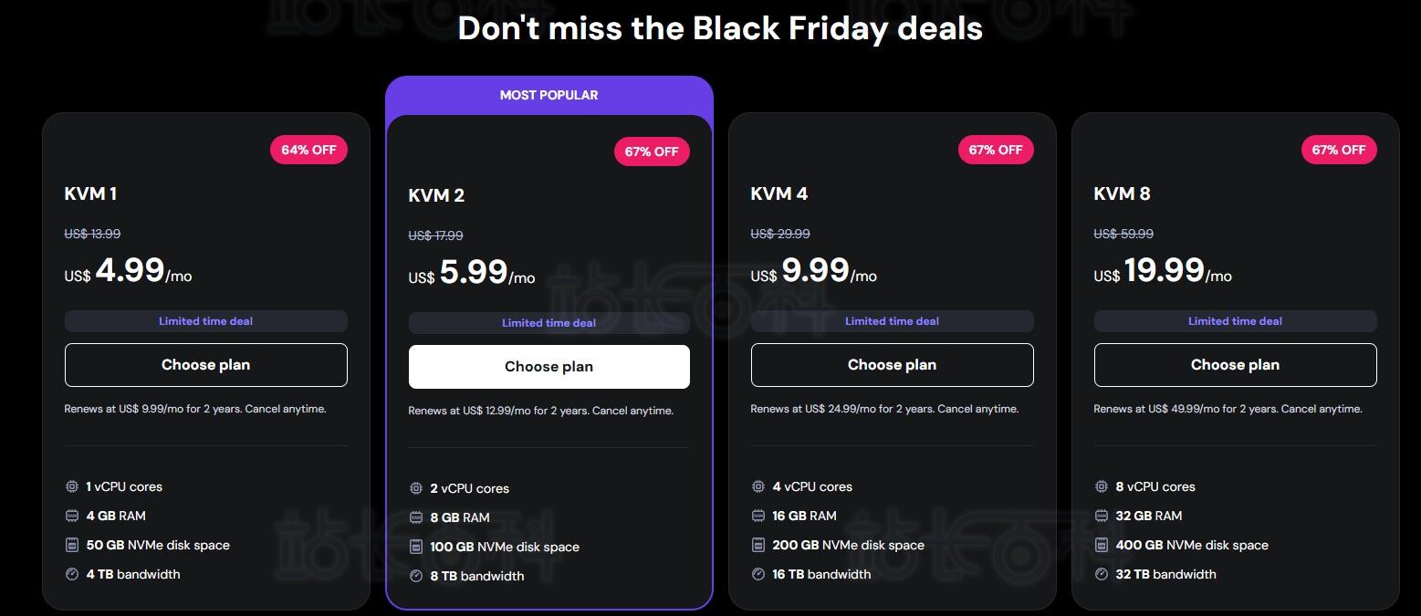Screen dimensions: 1421x616
Task: Click the Limited time deal label on KVM 4
Action: tap(892, 321)
